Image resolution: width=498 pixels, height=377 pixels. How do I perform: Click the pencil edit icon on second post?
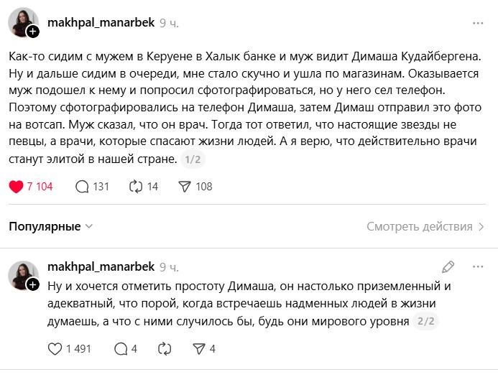448,267
